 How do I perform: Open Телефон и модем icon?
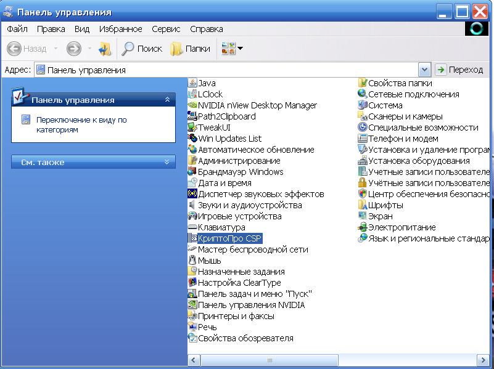click(x=363, y=139)
